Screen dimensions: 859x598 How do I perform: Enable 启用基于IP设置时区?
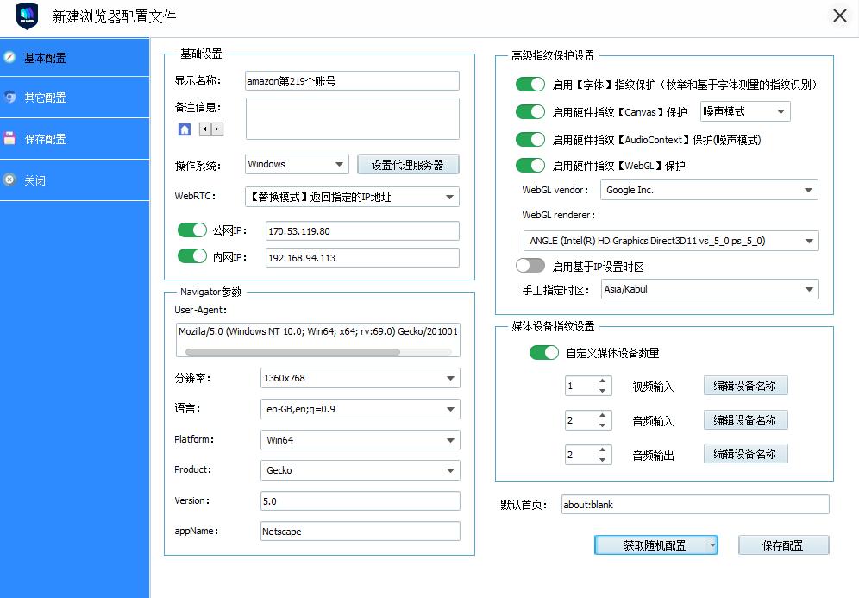[x=530, y=268]
